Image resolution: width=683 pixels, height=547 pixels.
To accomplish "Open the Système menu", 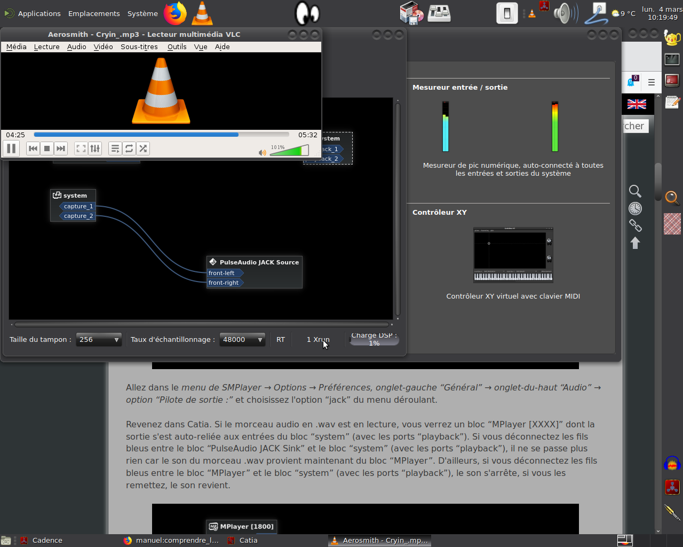I will 142,13.
